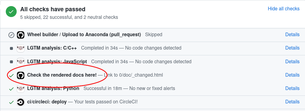The image size is (305, 111).
Task: Click green checkmark beside rendered docs check
Action: tap(12, 75)
